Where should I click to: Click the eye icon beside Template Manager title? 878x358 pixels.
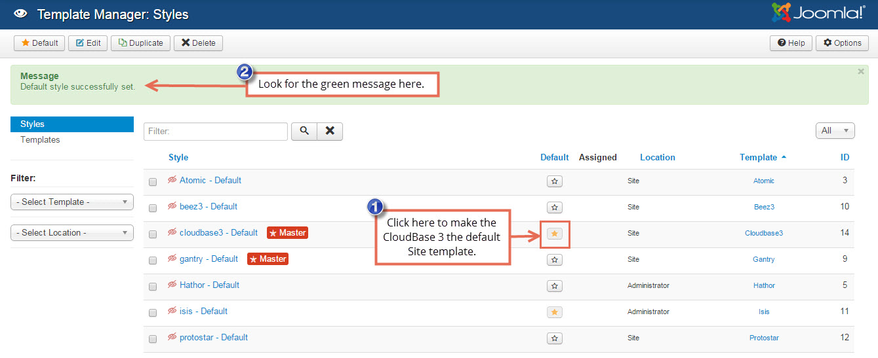point(20,13)
